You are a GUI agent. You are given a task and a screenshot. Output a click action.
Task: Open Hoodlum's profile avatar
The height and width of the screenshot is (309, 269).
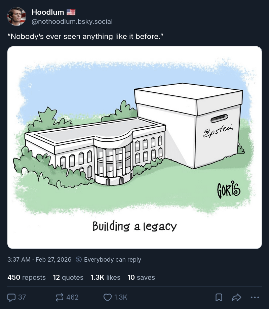pos(16,16)
